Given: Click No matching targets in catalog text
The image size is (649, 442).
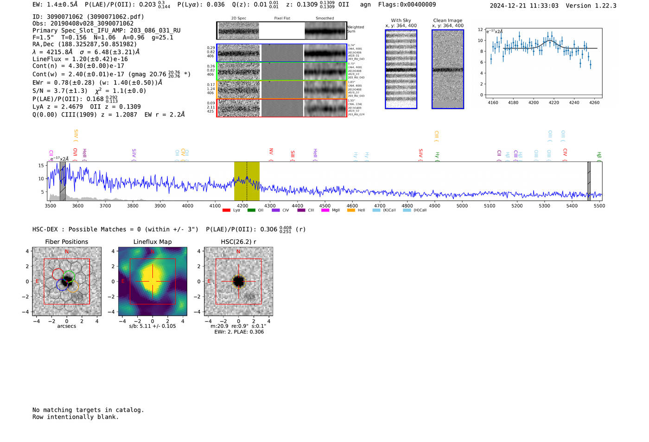Looking at the screenshot, I should [88, 410].
